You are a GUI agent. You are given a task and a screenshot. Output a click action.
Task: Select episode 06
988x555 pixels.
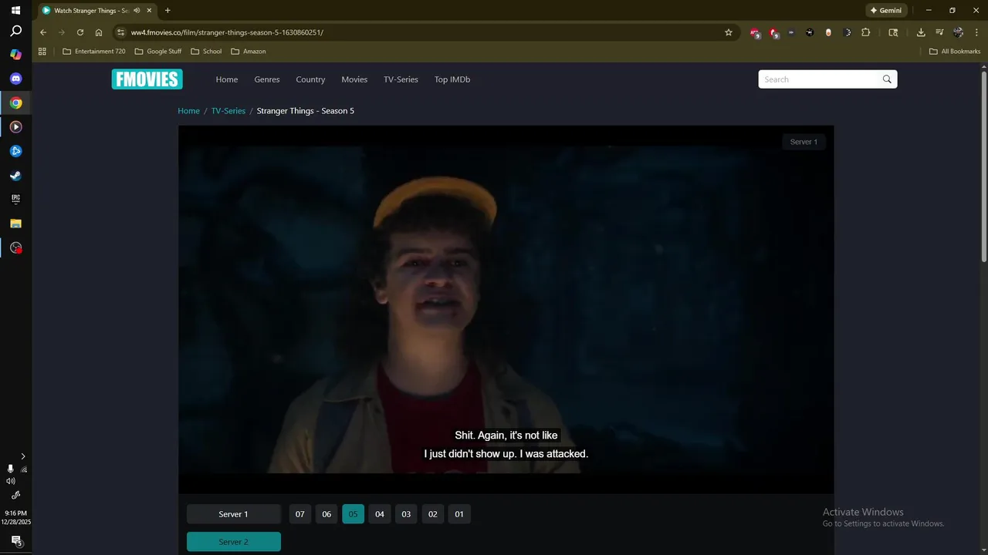(x=327, y=514)
